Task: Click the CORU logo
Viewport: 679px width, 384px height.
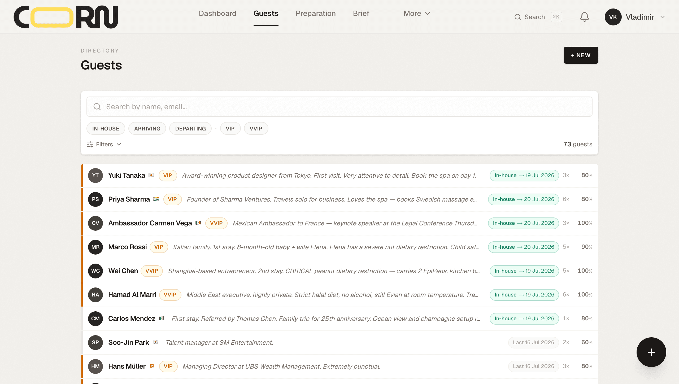Action: [66, 17]
